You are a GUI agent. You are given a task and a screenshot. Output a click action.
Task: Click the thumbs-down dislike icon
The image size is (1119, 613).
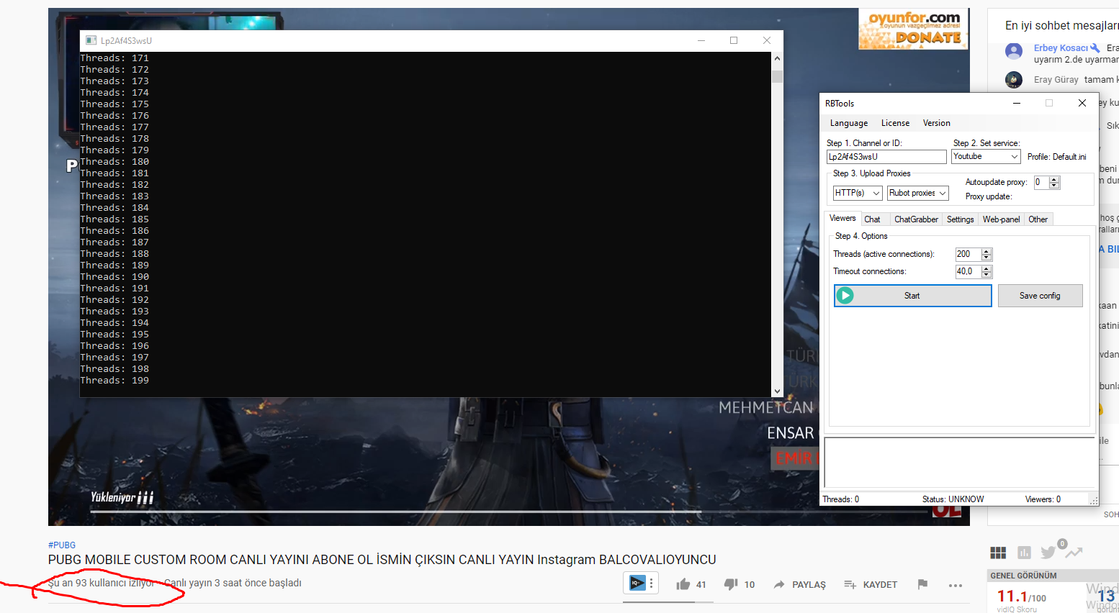pos(730,584)
